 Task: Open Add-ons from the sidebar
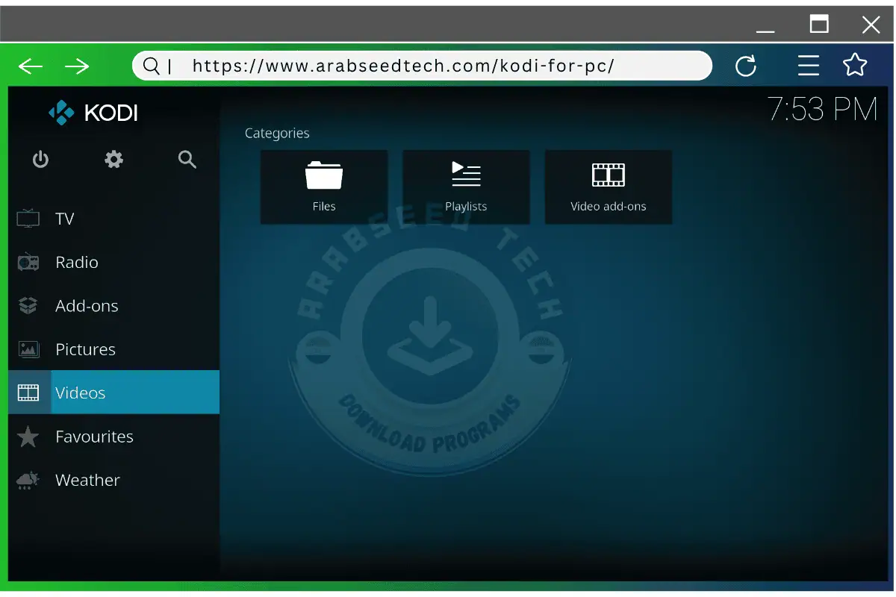click(x=86, y=306)
